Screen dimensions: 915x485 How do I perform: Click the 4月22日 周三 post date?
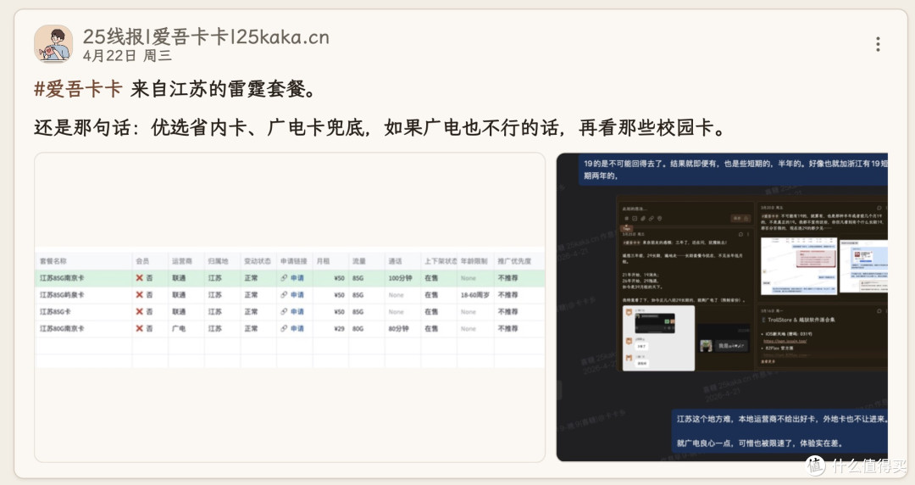pos(127,55)
